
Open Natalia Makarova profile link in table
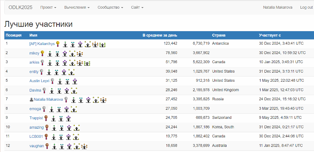tap(48, 99)
